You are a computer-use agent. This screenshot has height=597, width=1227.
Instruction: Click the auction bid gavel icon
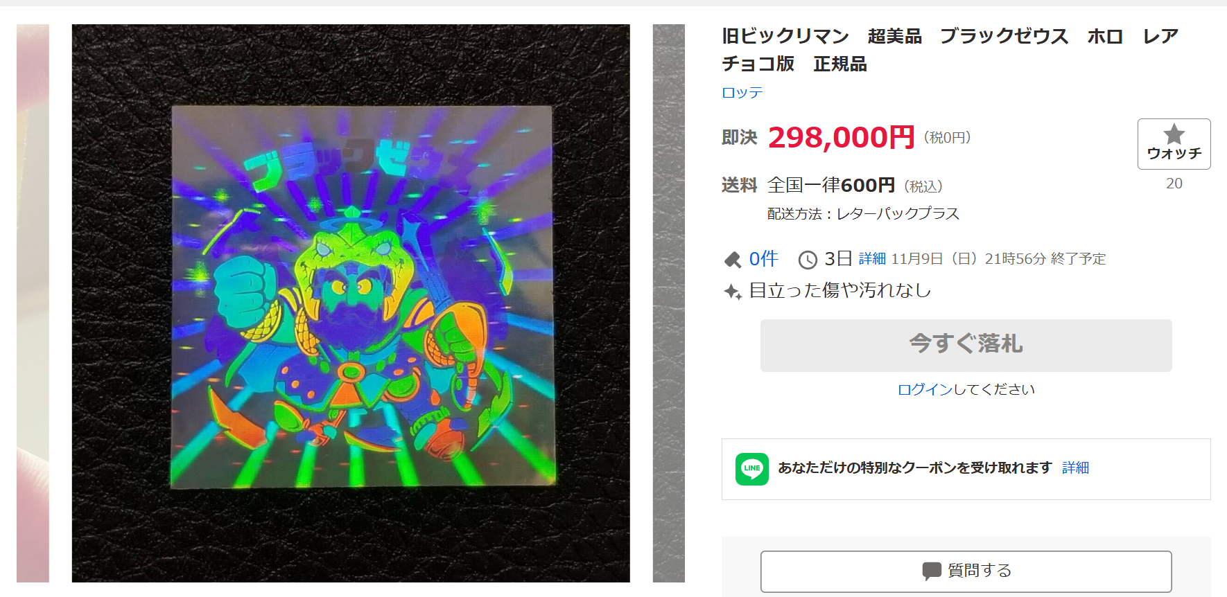(x=733, y=260)
